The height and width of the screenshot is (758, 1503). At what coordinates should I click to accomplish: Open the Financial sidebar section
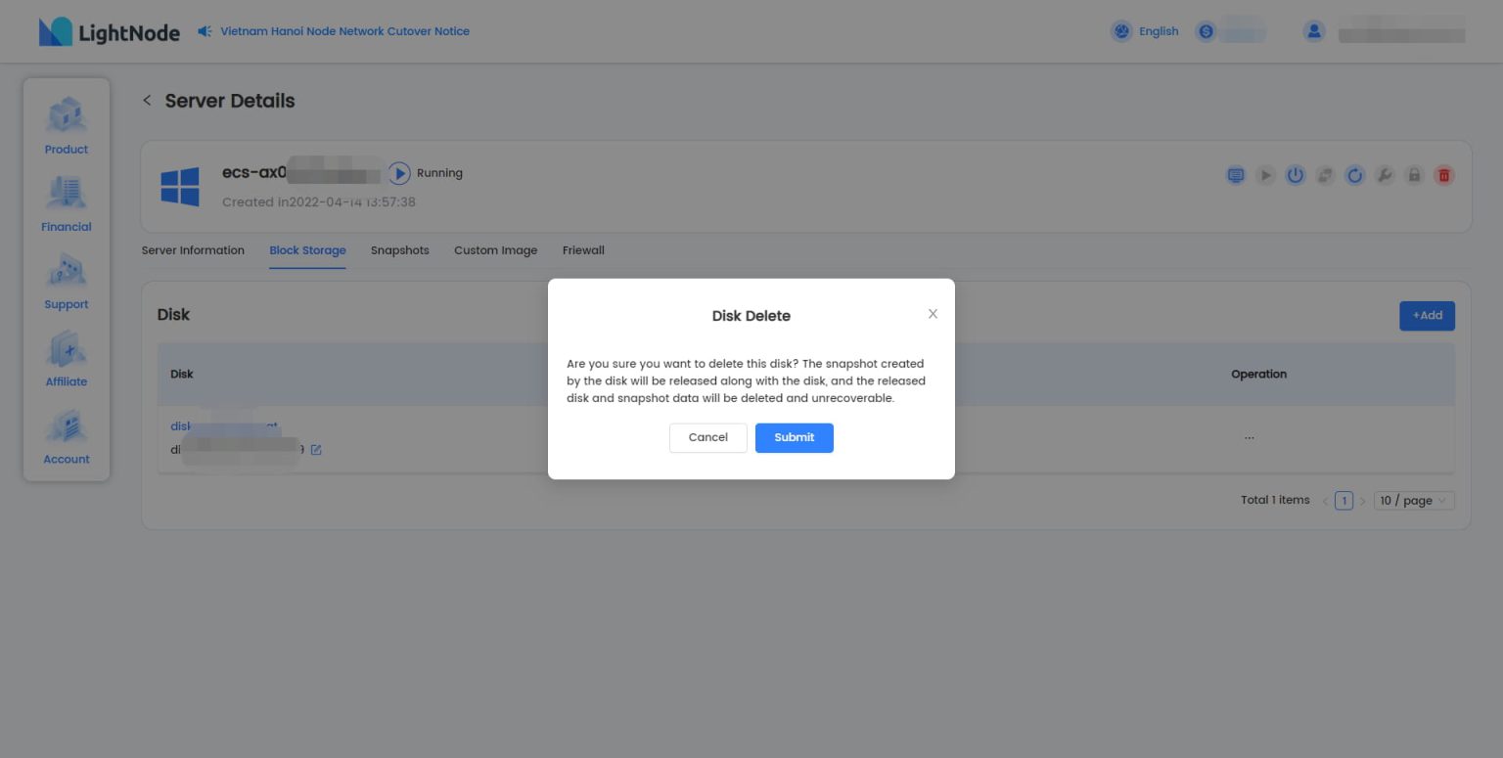coord(67,203)
